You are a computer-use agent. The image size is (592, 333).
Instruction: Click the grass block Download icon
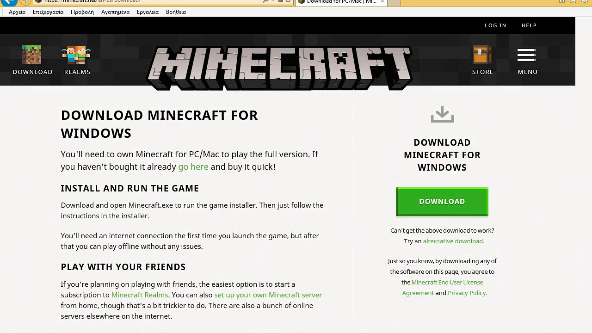pos(31,55)
